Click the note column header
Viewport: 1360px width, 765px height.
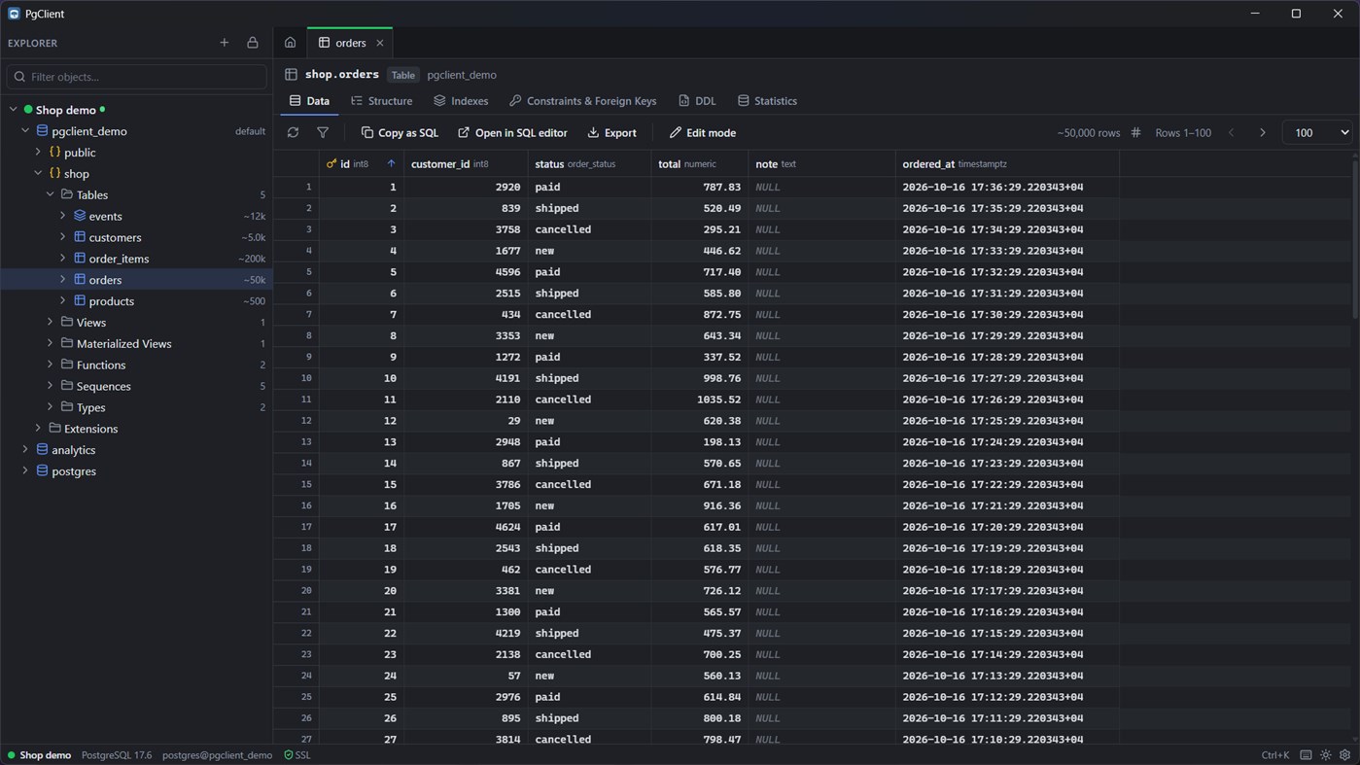821,164
